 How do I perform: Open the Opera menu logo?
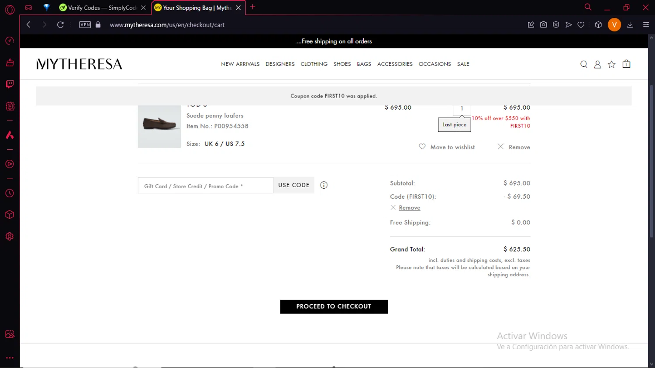(x=10, y=10)
